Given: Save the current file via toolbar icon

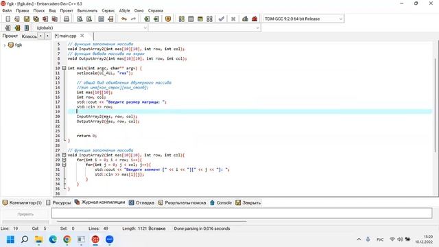Looking at the screenshot, I should [x=27, y=19].
